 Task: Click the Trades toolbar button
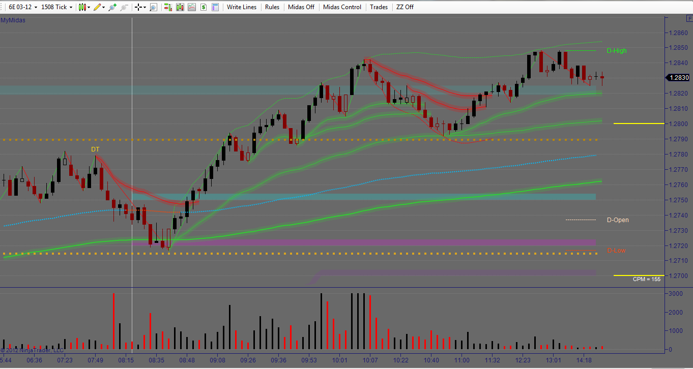pos(379,7)
